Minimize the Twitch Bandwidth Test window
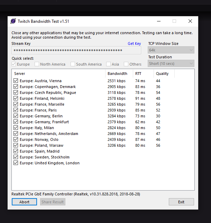This screenshot has width=211, height=223. click(x=159, y=21)
